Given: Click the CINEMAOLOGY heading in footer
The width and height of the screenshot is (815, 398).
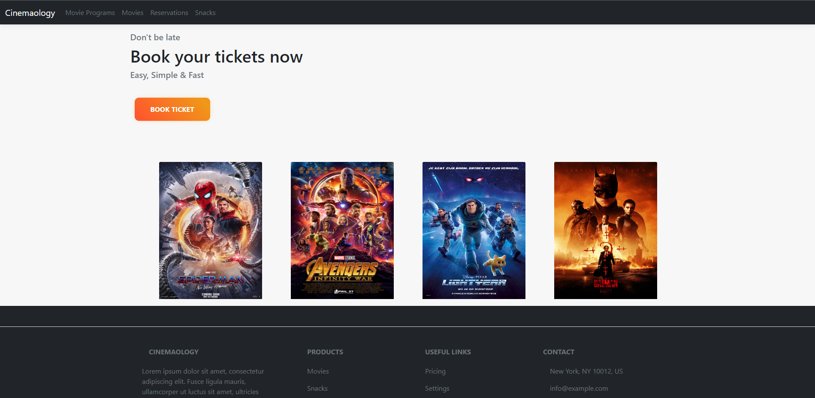Looking at the screenshot, I should click(x=173, y=351).
